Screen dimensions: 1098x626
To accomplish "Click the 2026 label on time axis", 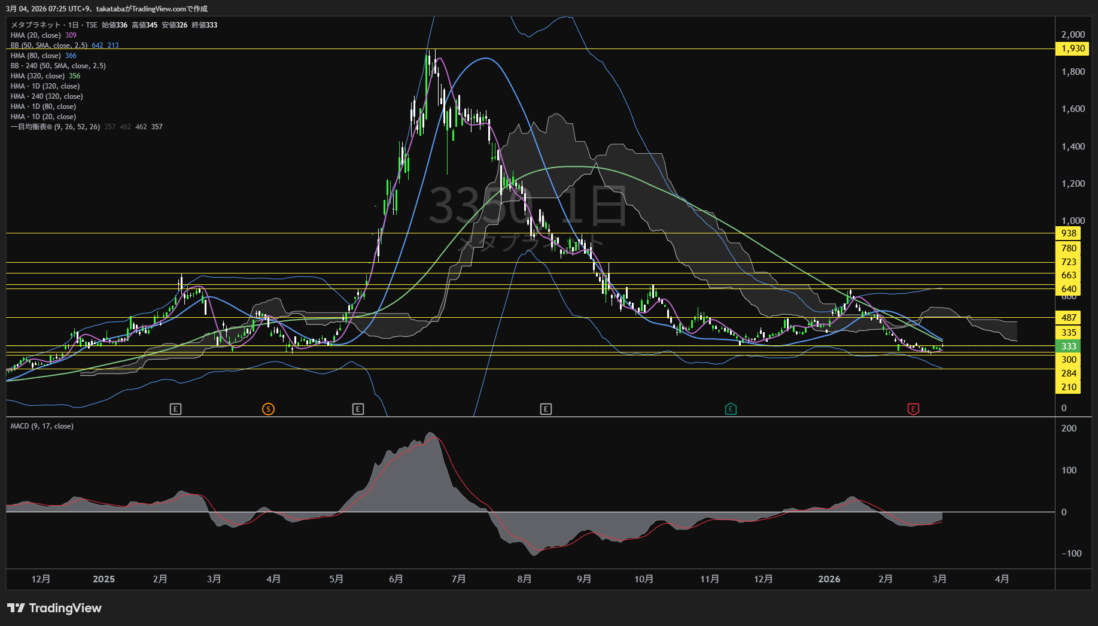I will pyautogui.click(x=829, y=579).
